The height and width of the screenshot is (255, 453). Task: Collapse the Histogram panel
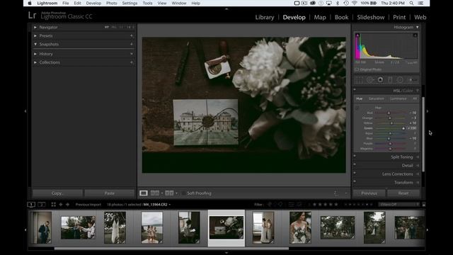point(417,27)
